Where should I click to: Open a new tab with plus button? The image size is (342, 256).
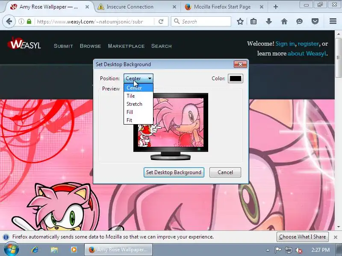276,7
